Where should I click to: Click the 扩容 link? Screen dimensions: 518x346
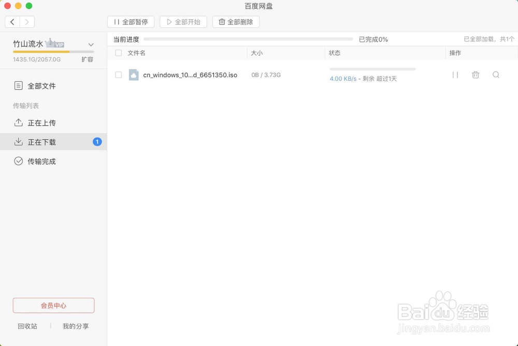(88, 59)
